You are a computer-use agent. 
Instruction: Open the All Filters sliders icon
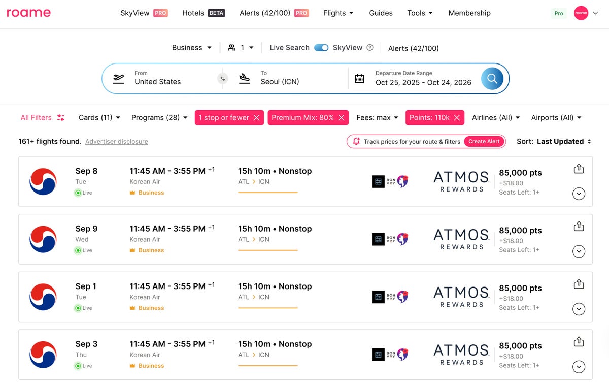(61, 118)
